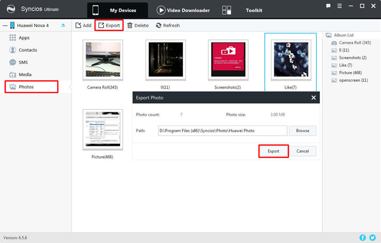Open the hamburger menu icon

(340, 6)
